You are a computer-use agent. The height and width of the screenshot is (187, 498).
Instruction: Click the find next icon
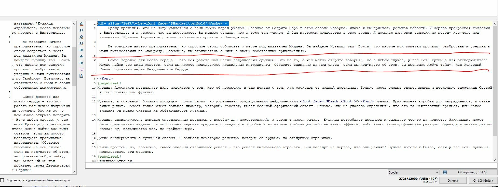tap(81, 37)
